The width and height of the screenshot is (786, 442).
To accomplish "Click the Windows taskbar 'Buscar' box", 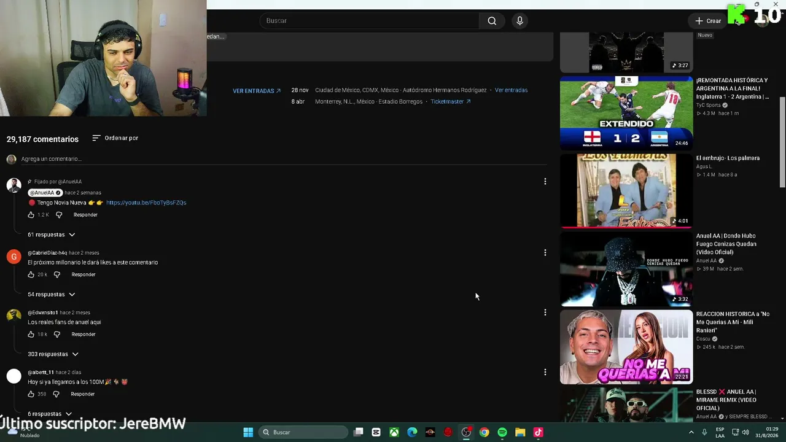I will click(x=303, y=432).
